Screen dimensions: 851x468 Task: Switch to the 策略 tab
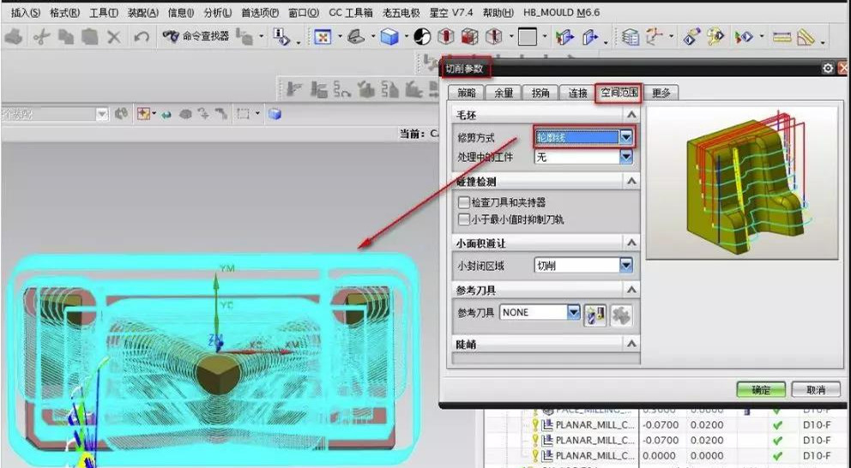[466, 93]
